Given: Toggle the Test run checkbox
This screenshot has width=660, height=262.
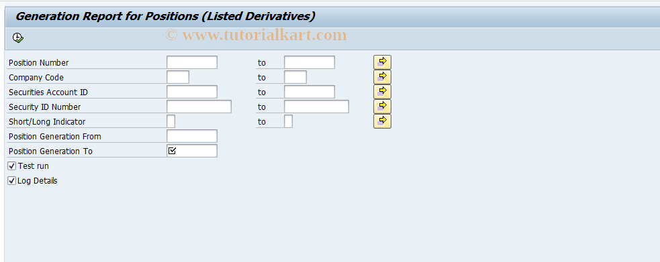Looking at the screenshot, I should (12, 166).
